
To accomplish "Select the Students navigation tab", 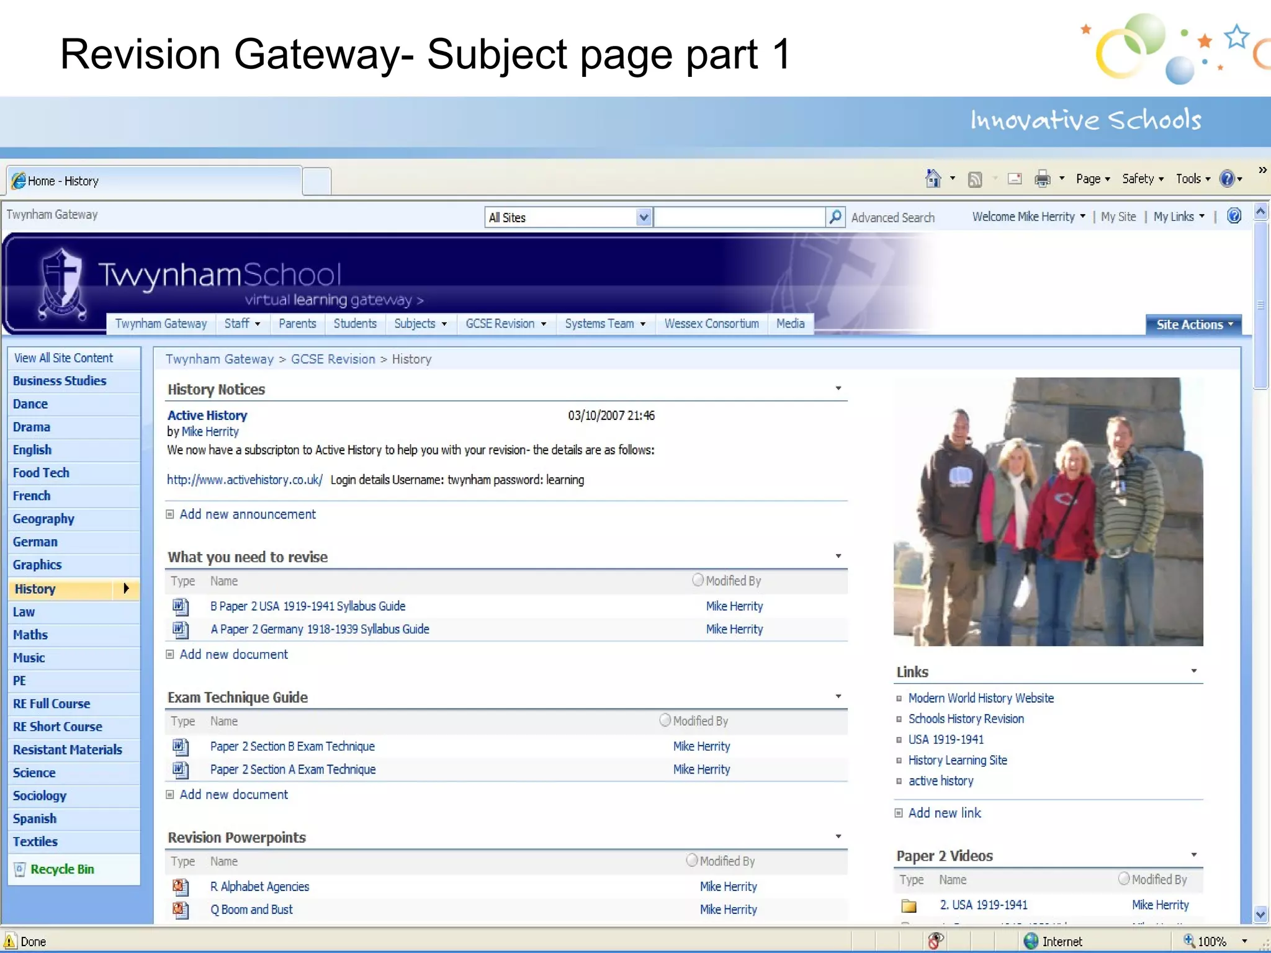I will 355,324.
